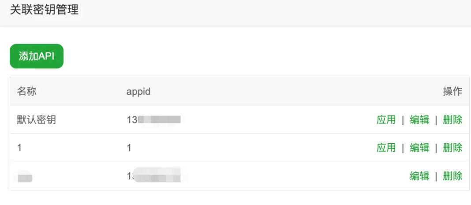
Task: Click the blurred appid of 默认密钥
Action: [154, 119]
